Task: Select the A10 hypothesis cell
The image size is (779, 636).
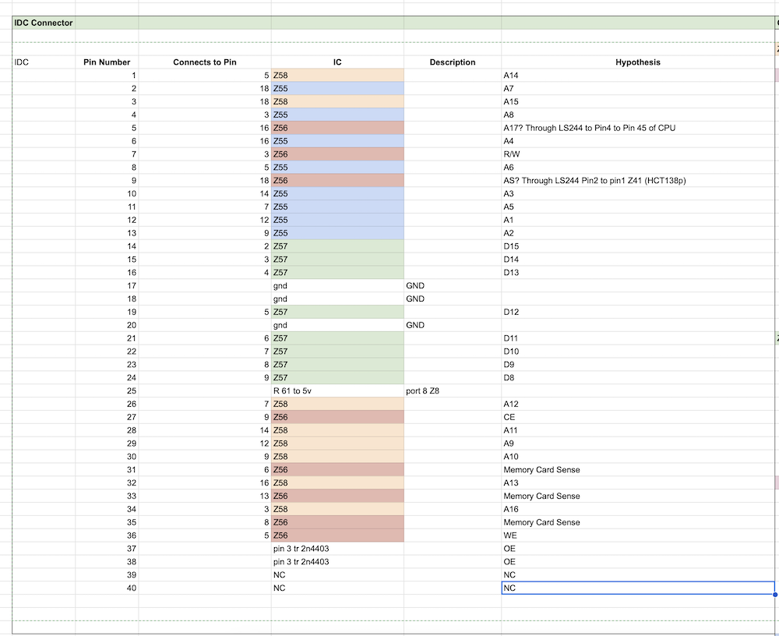Action: click(638, 457)
